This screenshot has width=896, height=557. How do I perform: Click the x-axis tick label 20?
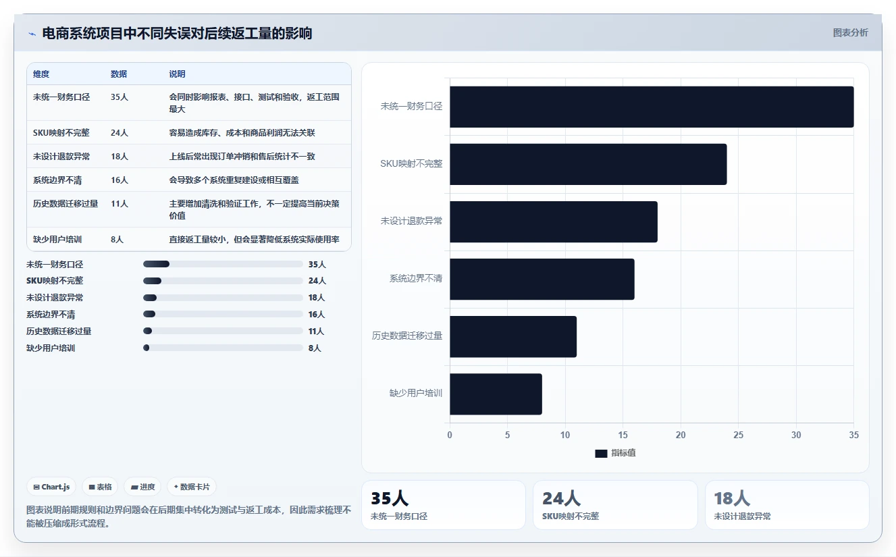(681, 435)
